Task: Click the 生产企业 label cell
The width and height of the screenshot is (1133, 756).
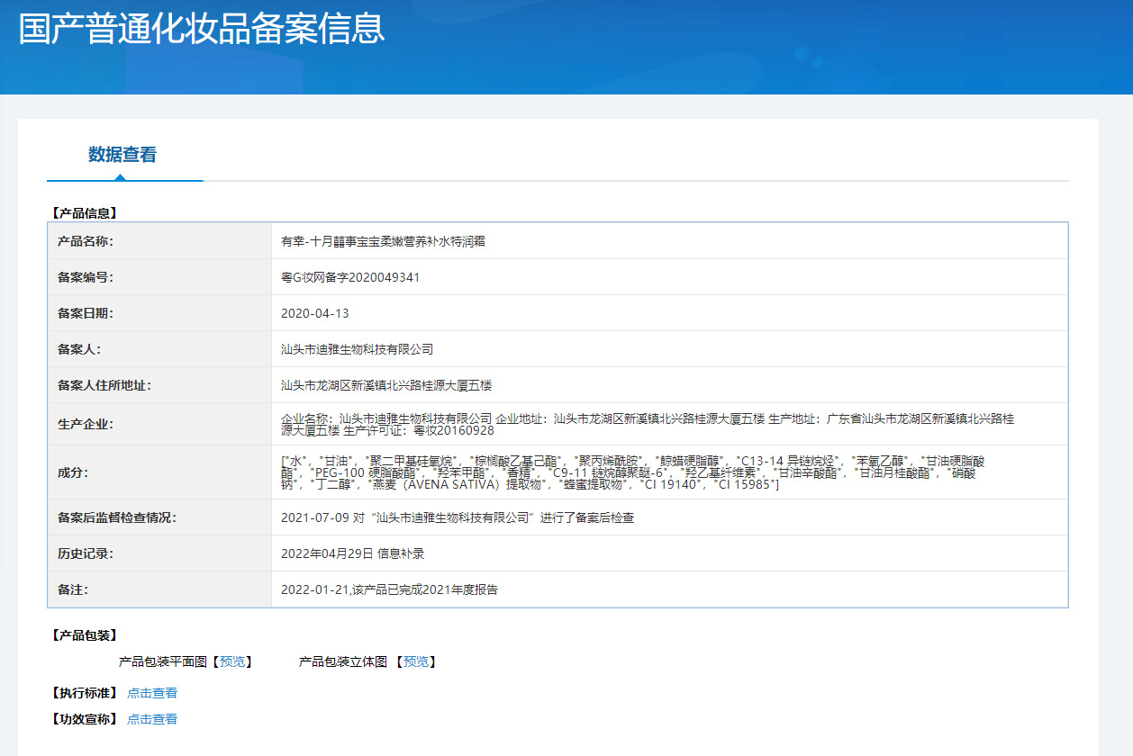Action: (159, 424)
